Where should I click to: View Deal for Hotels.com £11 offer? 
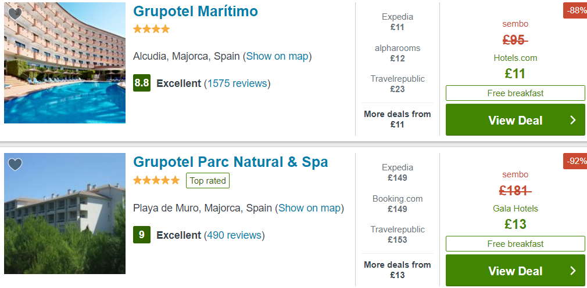tap(515, 120)
